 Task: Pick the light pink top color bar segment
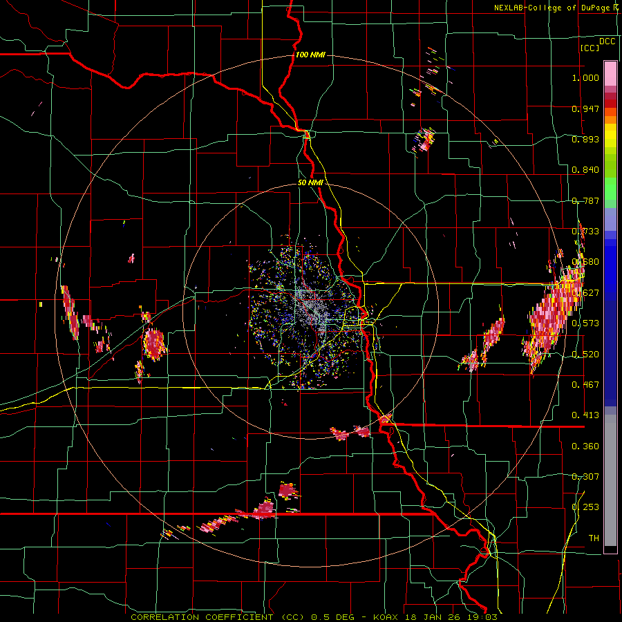click(610, 74)
